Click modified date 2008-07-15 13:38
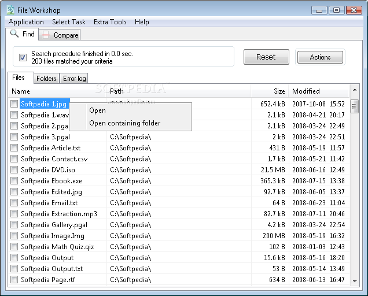Screen dimensions: 368x296 [x=318, y=181]
